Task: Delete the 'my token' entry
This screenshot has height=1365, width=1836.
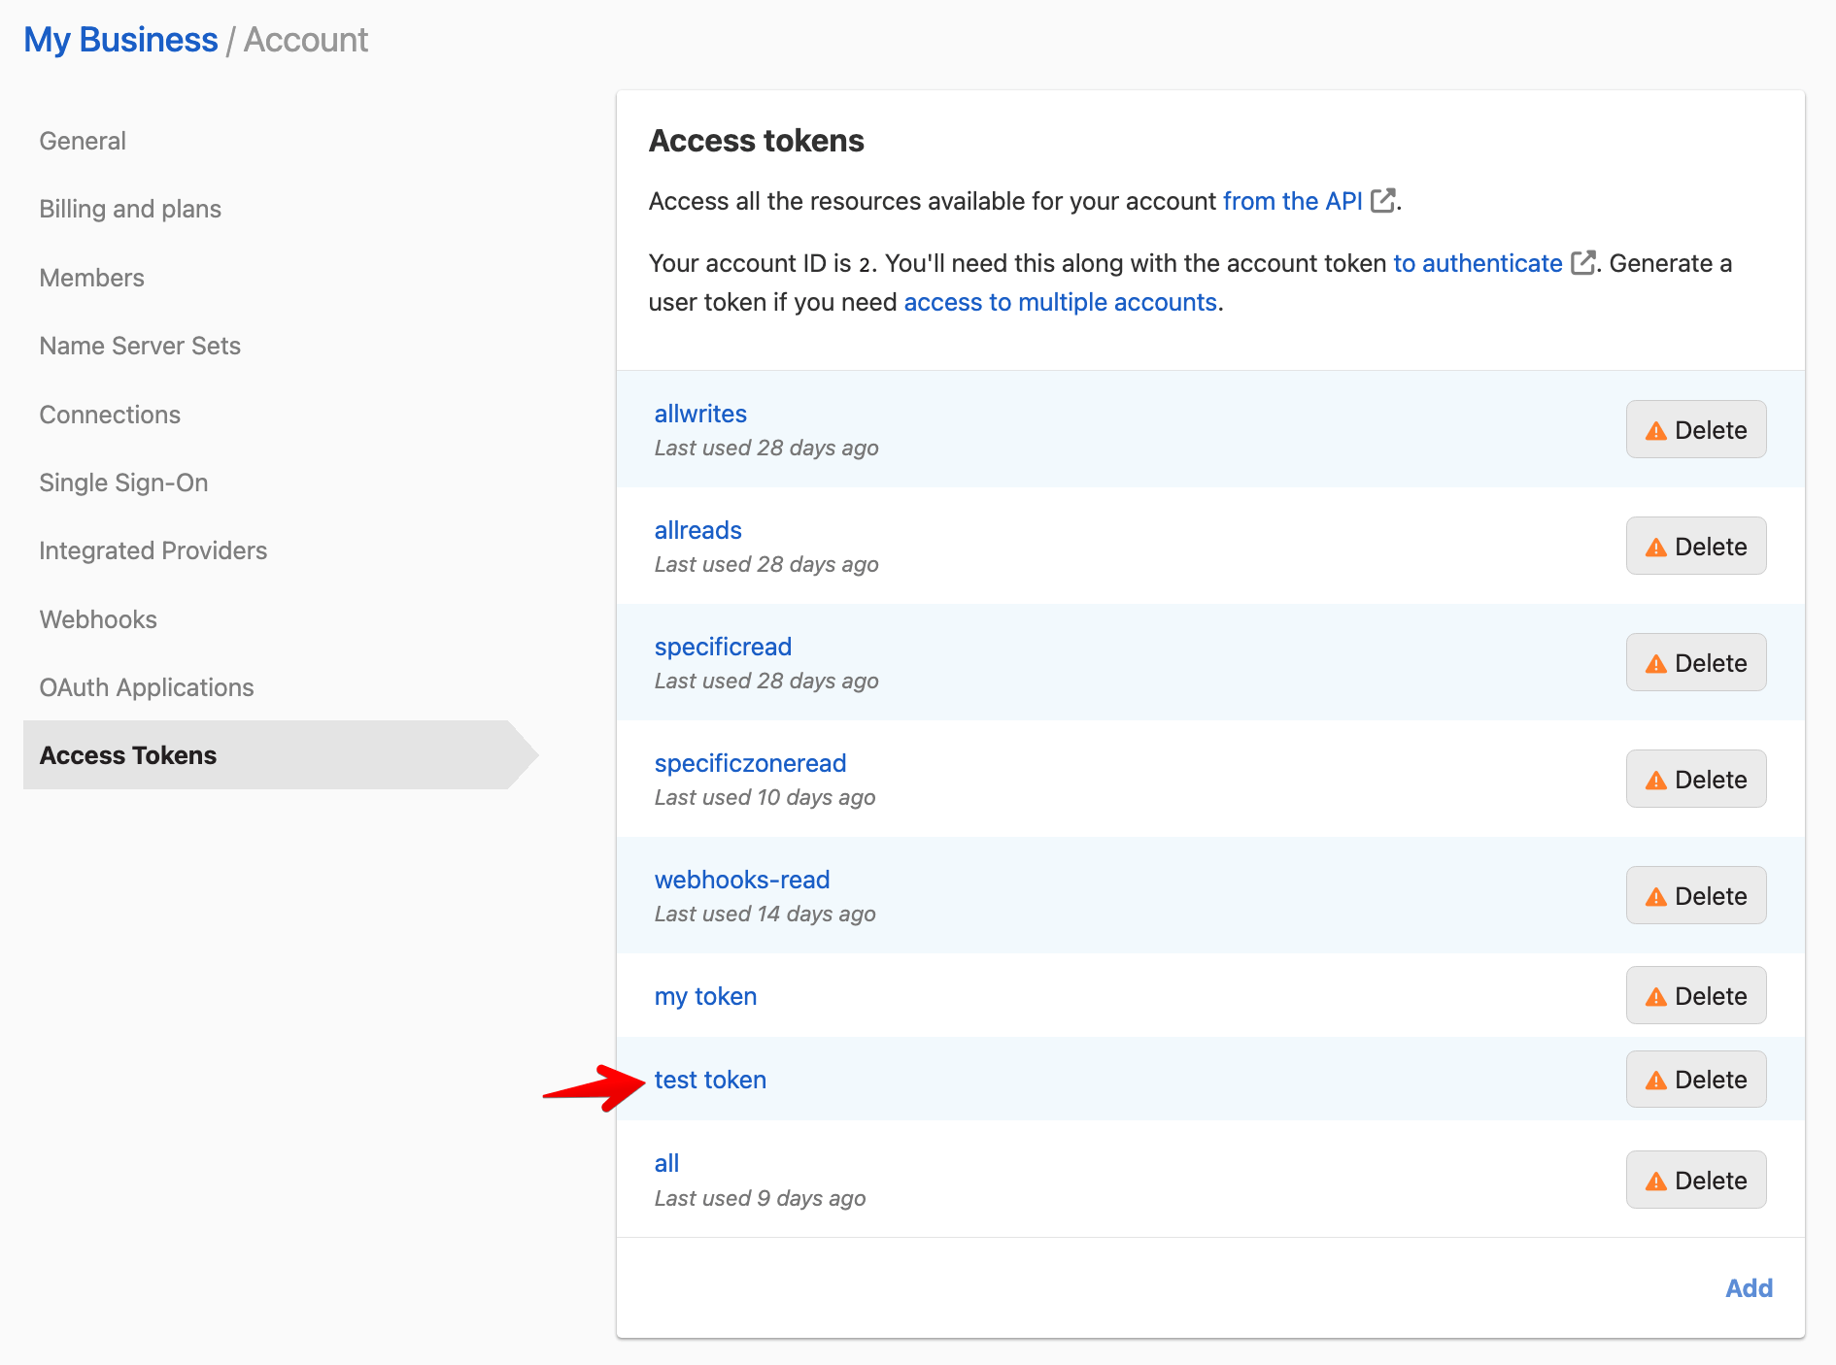Action: point(1696,995)
